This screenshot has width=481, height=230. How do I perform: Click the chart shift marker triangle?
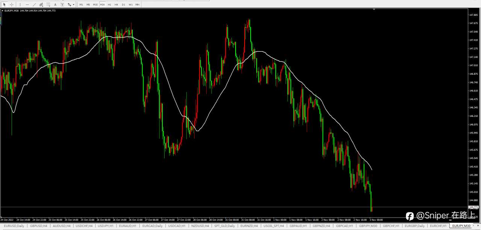(374, 9)
